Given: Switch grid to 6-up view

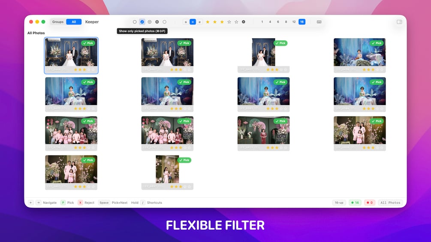Looking at the screenshot, I should point(278,22).
